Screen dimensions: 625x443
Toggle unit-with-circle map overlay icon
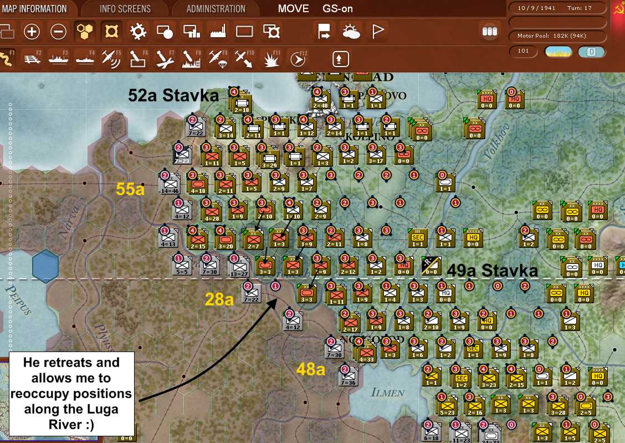coord(165,32)
